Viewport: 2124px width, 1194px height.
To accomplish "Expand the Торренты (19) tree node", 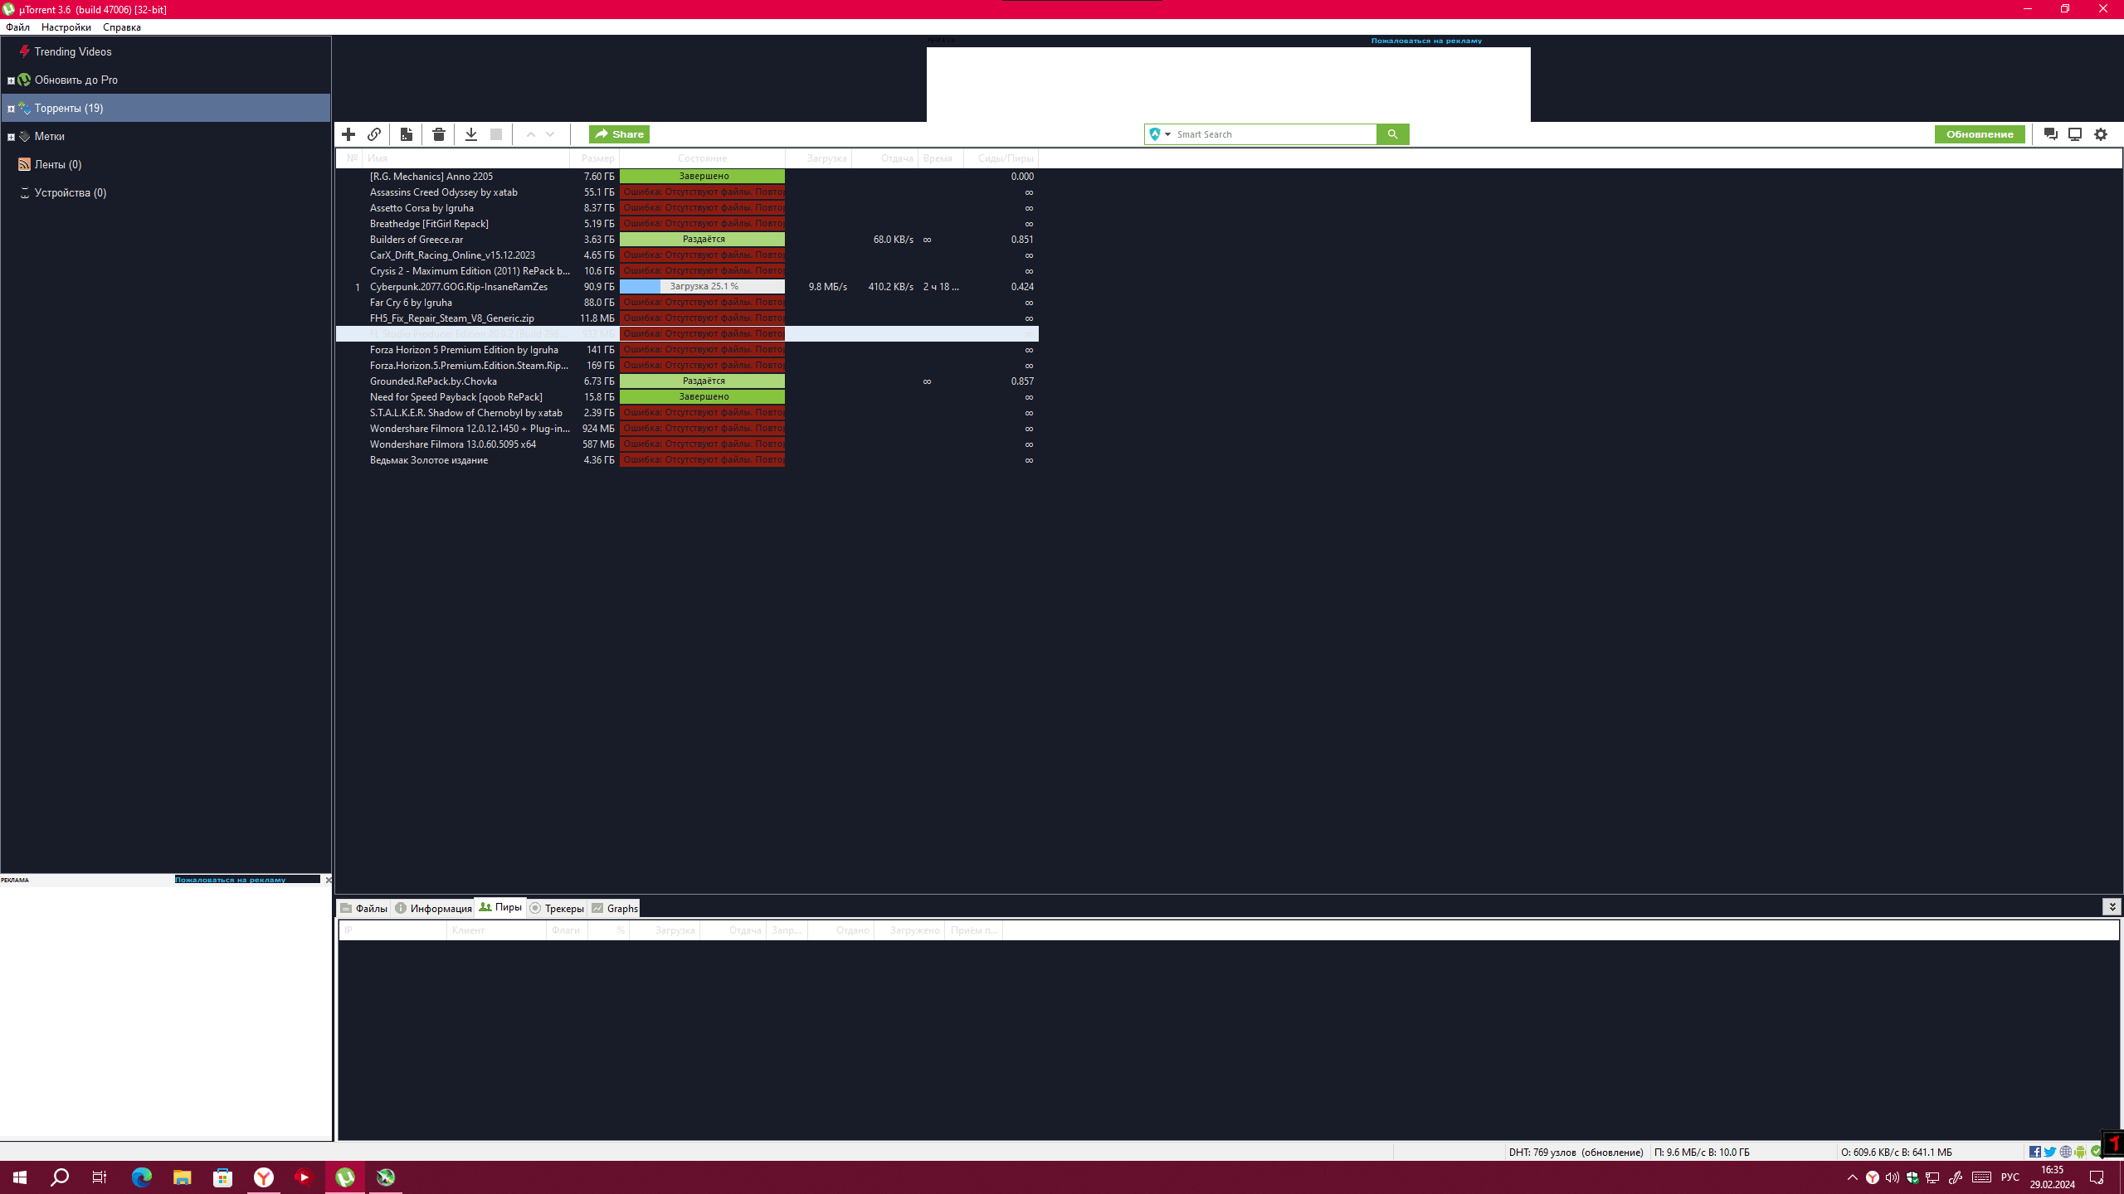I will click(x=11, y=109).
